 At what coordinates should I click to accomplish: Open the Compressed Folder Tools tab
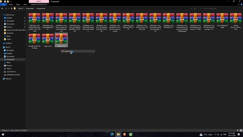39,5
